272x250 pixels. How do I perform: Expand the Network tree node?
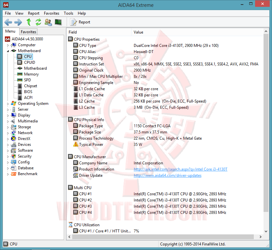8,133
